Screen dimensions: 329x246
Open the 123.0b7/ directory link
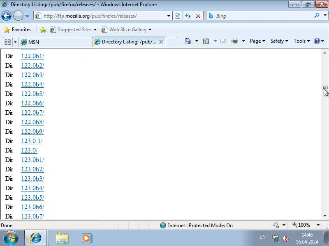[32, 216]
